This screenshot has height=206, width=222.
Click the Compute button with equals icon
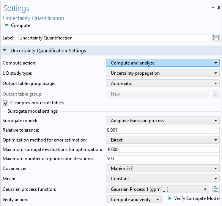coord(17,25)
